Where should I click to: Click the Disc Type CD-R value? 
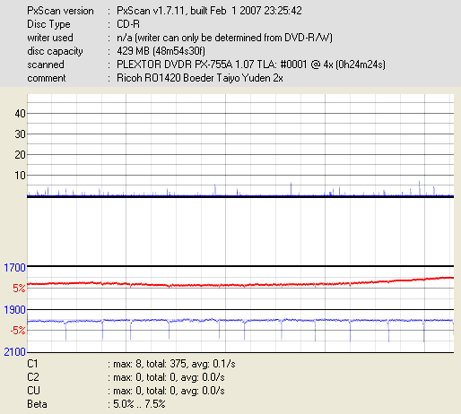(x=128, y=24)
